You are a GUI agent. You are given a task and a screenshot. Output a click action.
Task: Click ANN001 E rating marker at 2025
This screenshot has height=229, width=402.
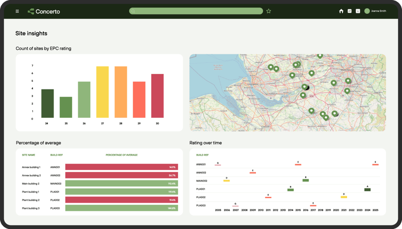(375, 164)
